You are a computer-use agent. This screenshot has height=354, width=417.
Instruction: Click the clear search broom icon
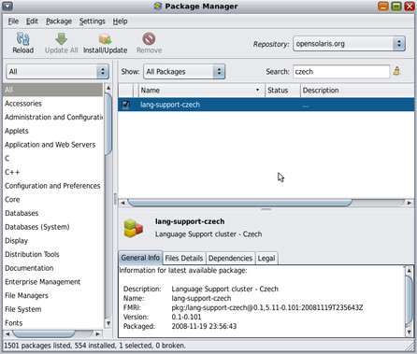pyautogui.click(x=396, y=71)
